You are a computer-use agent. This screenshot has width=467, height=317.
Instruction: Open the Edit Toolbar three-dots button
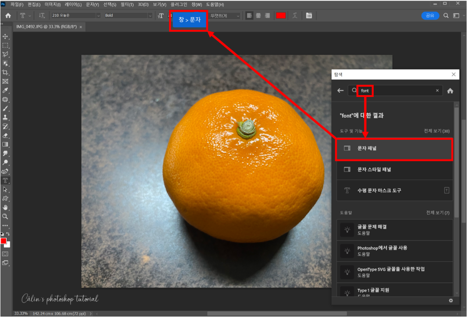click(x=5, y=226)
